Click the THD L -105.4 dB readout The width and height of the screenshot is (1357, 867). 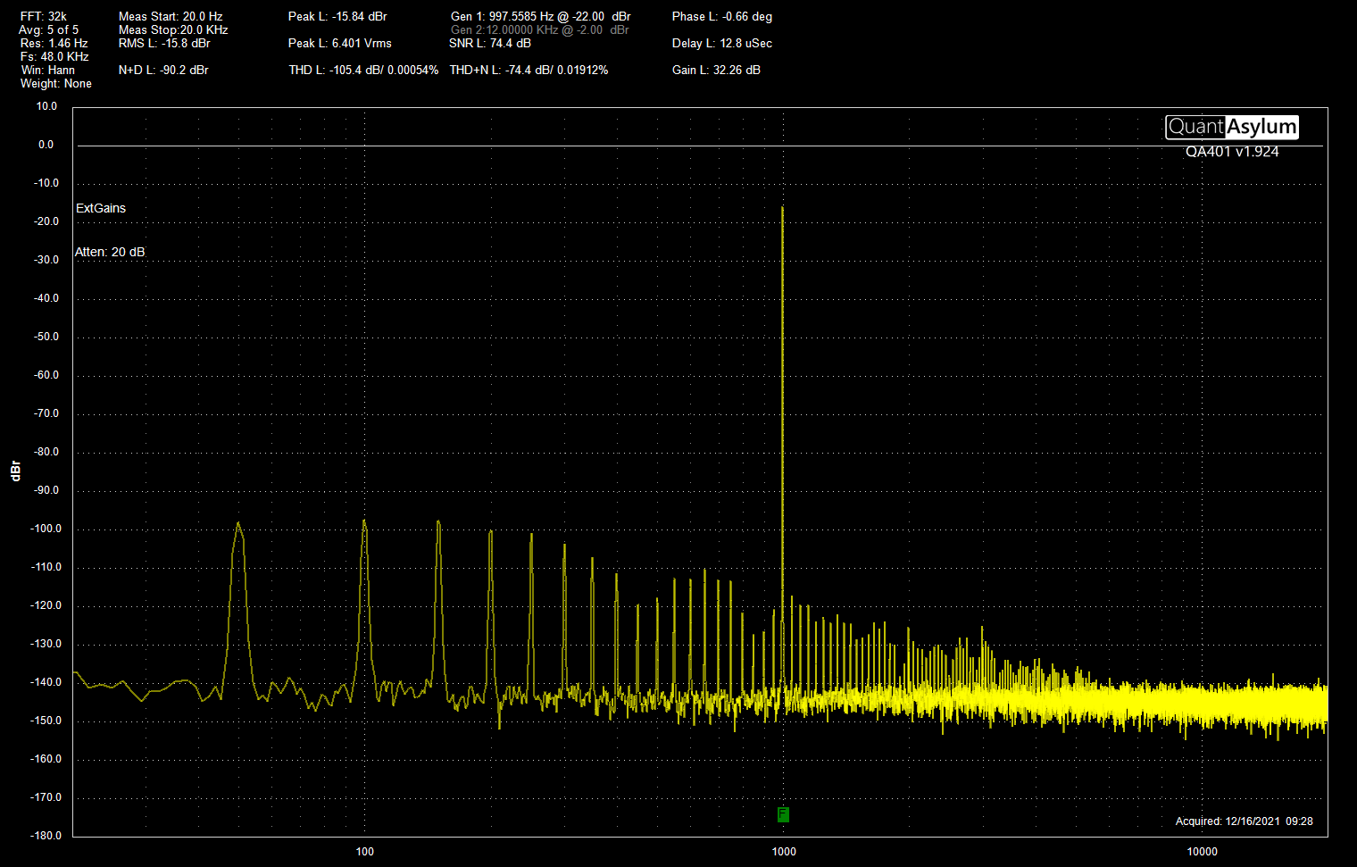(363, 70)
